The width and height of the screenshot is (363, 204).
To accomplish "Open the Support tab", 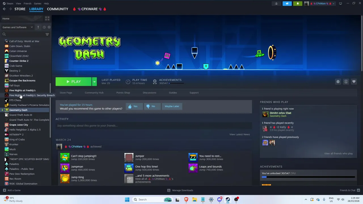I will [194, 93].
